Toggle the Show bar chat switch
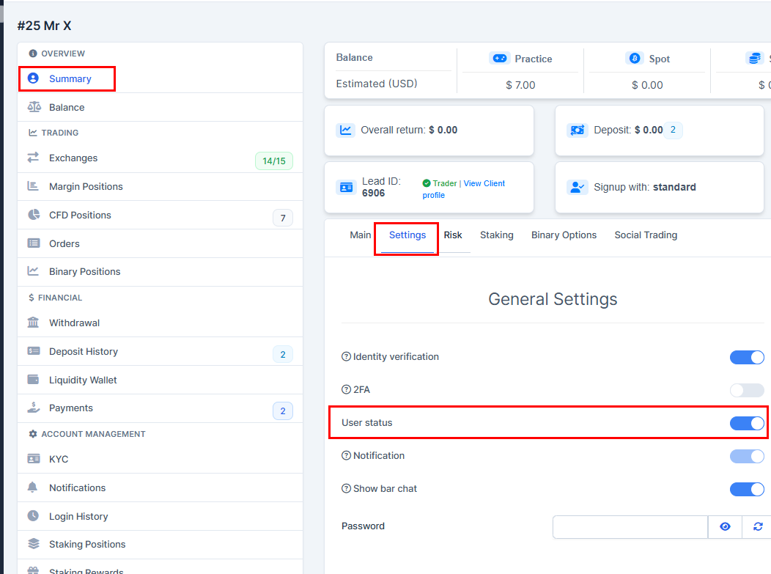 tap(747, 489)
